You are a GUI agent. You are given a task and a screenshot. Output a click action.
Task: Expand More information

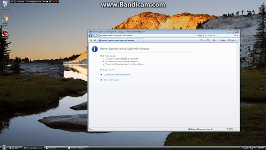point(111,80)
